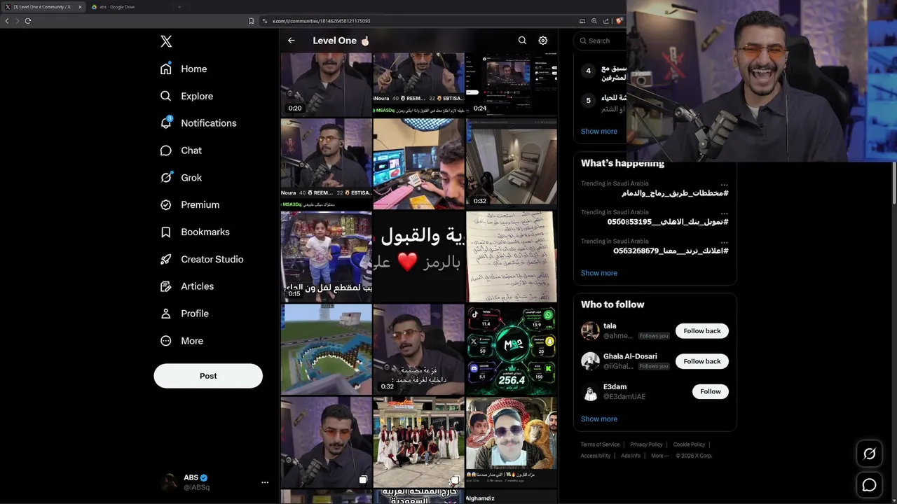Reload the page in the browser

28,21
